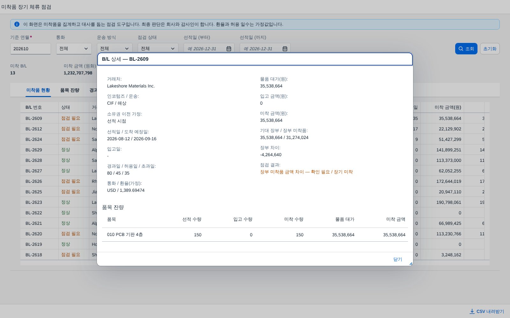Open the calendar picker for 선적일 (부터)
This screenshot has height=318, width=510.
tap(229, 49)
